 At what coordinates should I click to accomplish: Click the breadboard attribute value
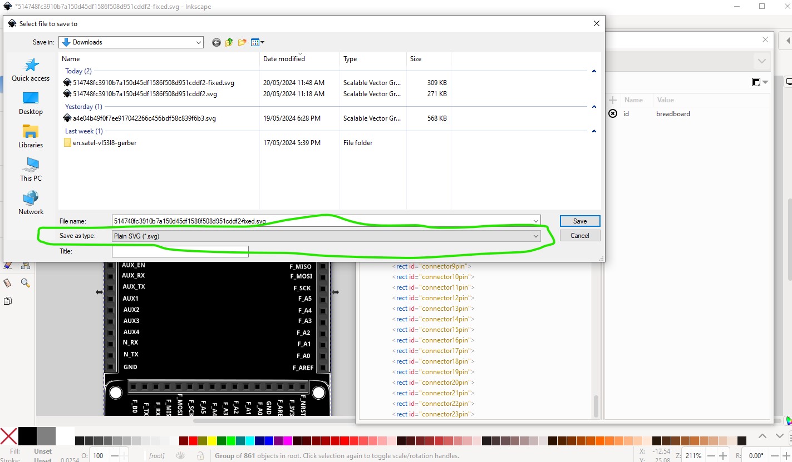click(673, 114)
